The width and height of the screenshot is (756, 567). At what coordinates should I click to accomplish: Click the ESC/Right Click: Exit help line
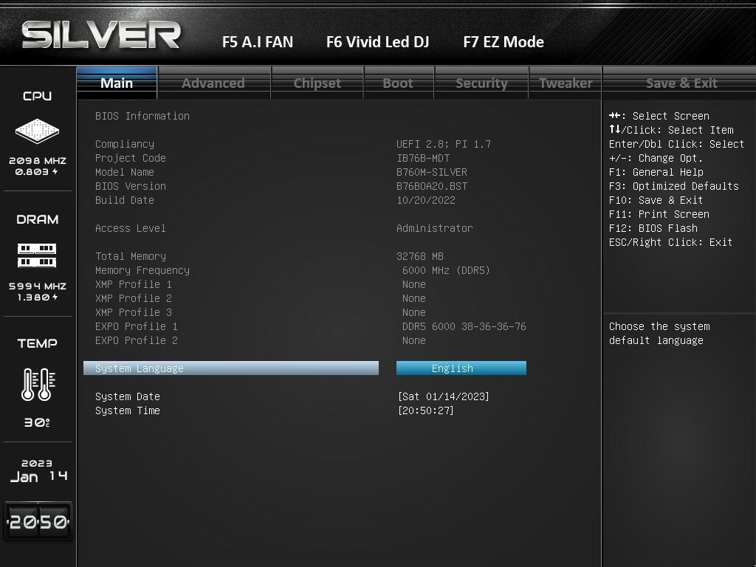coord(670,242)
